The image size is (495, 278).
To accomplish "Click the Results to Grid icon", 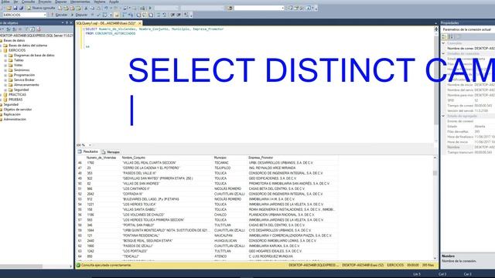I will (145, 15).
